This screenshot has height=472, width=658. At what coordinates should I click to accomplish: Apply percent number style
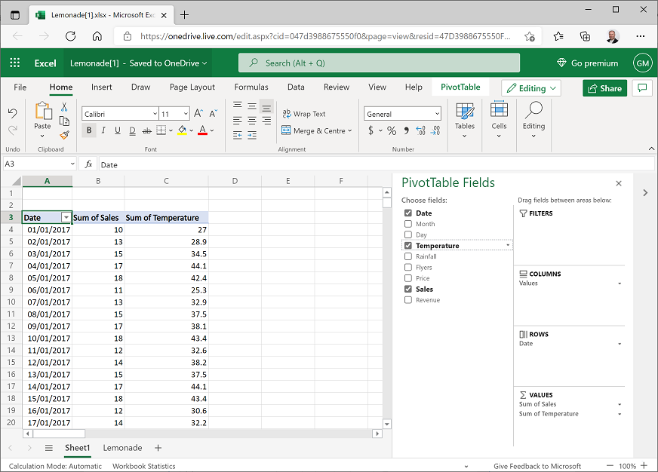(391, 130)
